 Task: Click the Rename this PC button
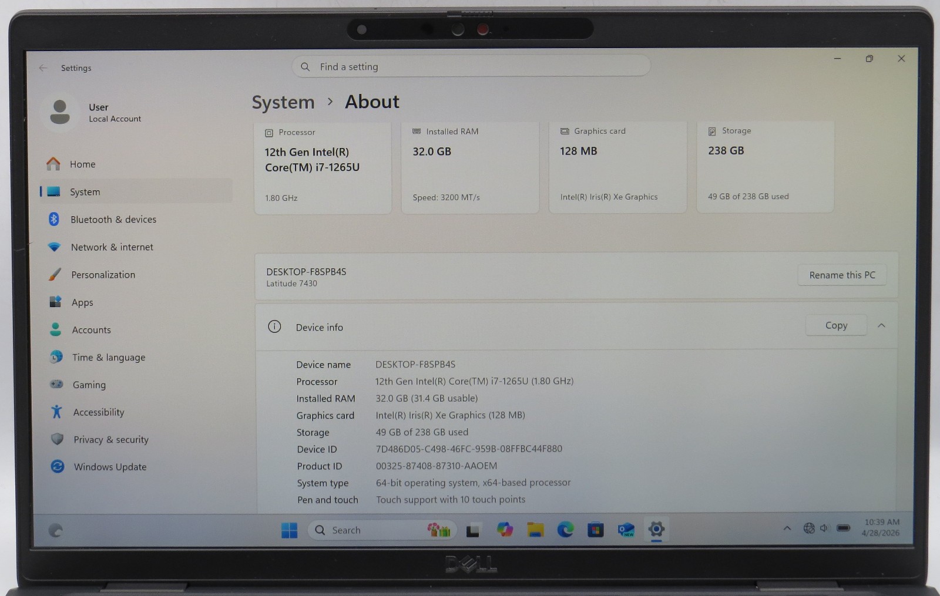(842, 275)
